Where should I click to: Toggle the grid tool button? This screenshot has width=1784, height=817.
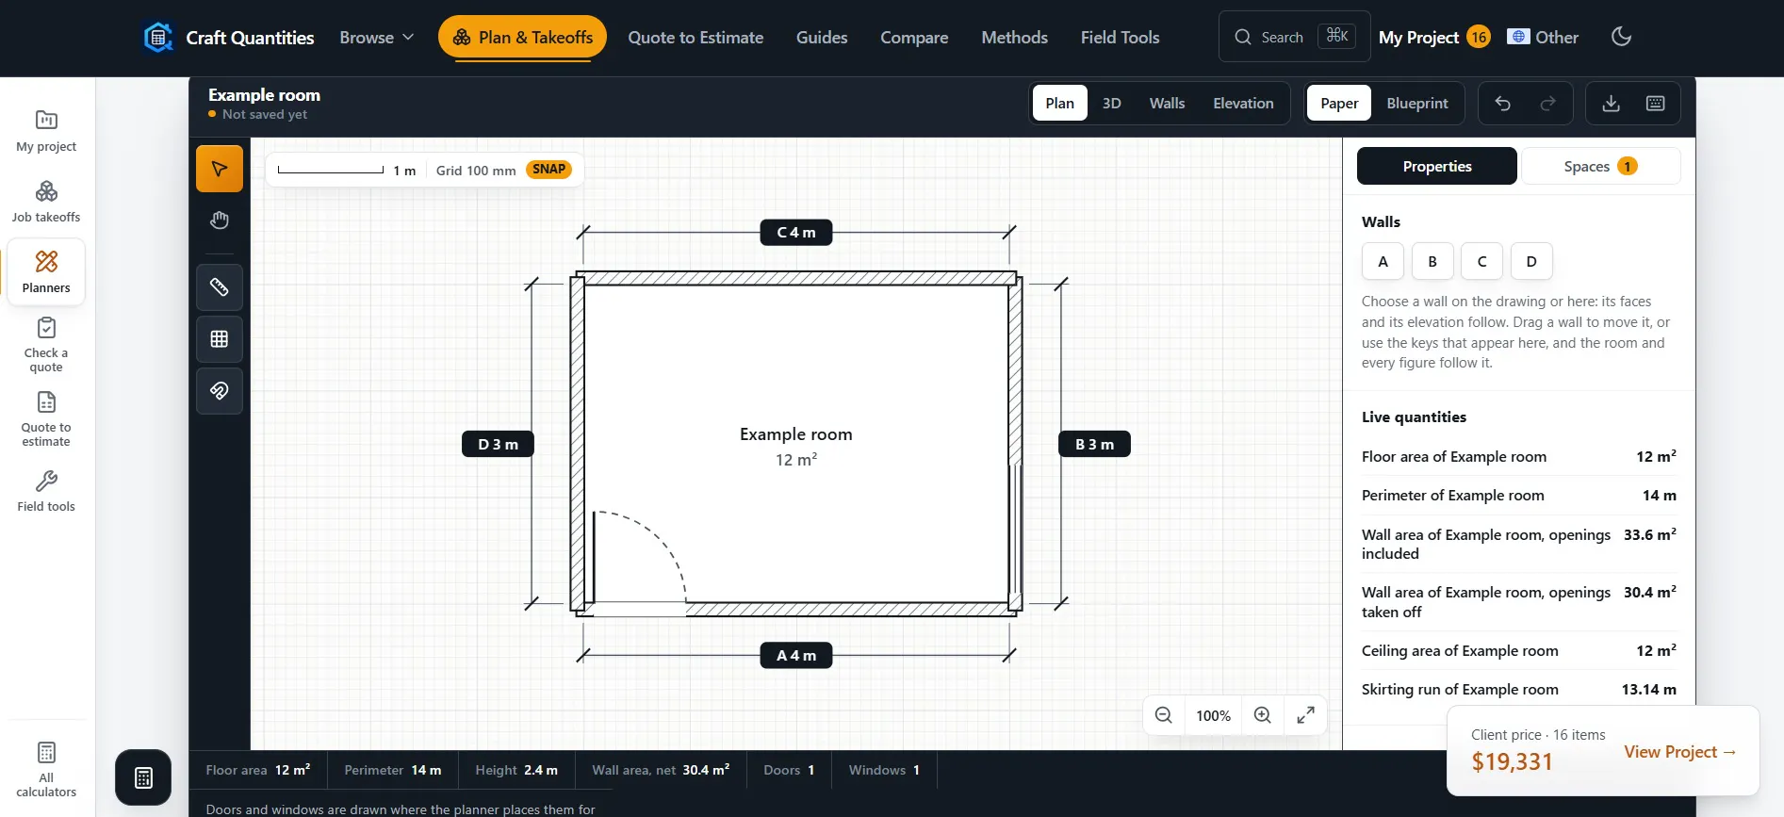click(220, 339)
